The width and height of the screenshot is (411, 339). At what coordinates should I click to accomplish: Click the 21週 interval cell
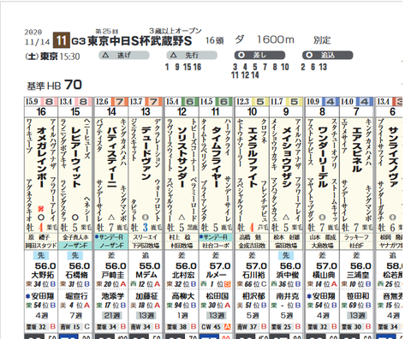pos(112,316)
